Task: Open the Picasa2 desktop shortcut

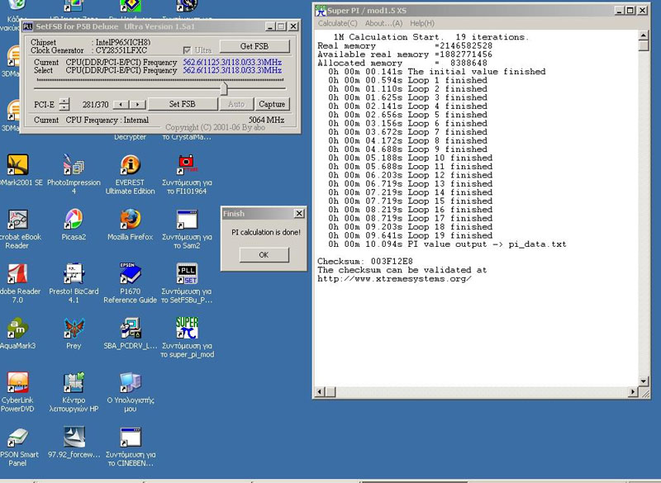Action: (74, 220)
